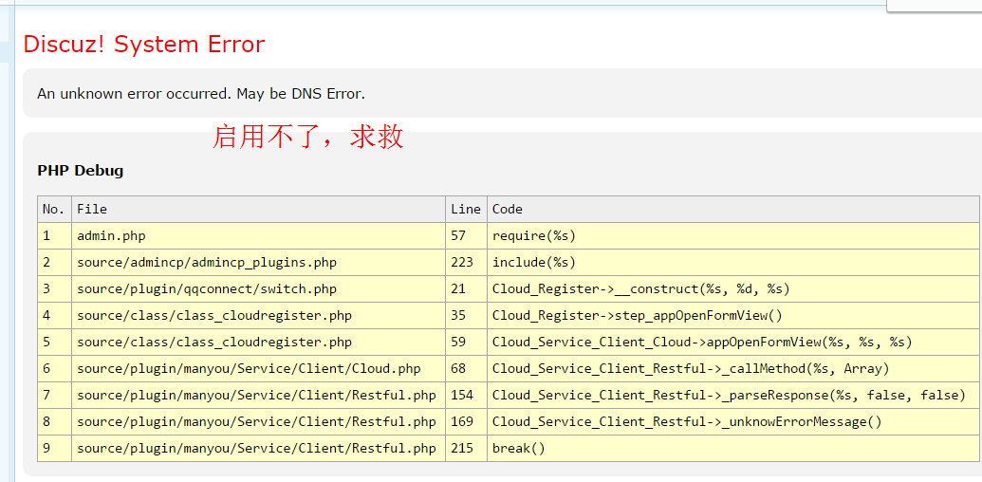Click the File column header
The width and height of the screenshot is (982, 482).
(x=92, y=209)
